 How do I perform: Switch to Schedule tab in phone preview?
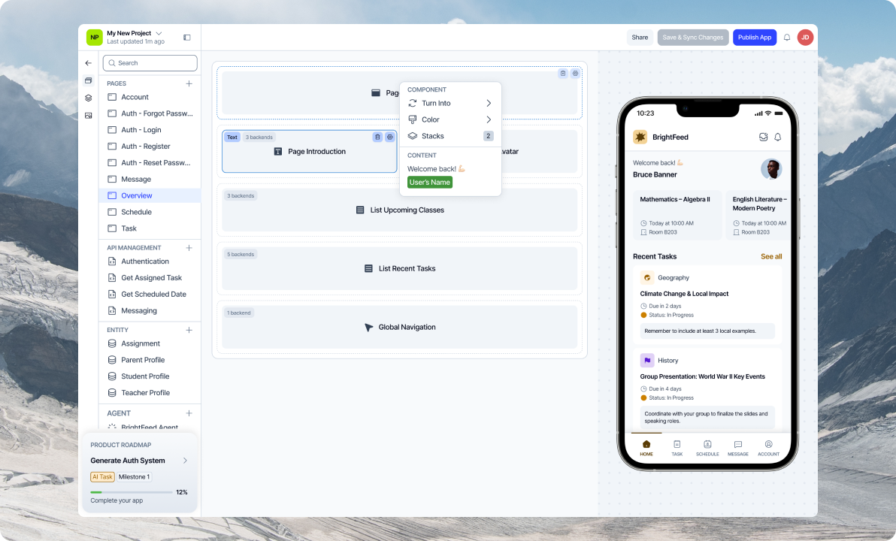[x=707, y=448]
